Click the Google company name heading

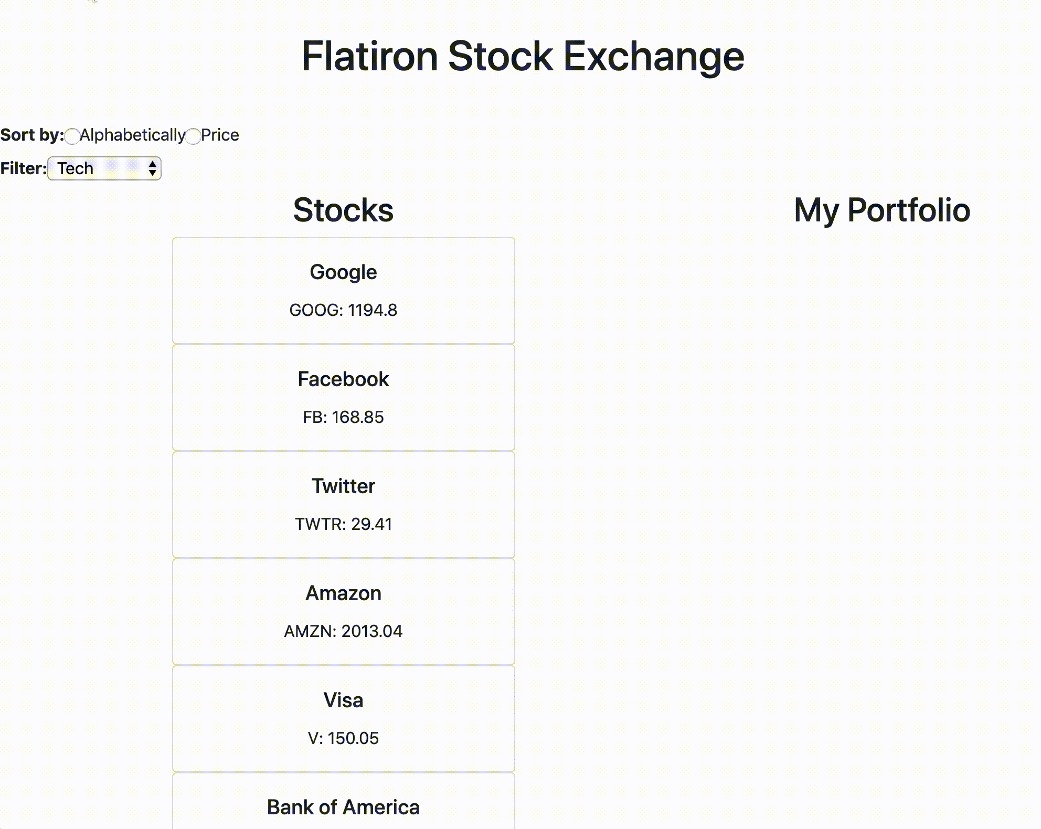pyautogui.click(x=343, y=272)
